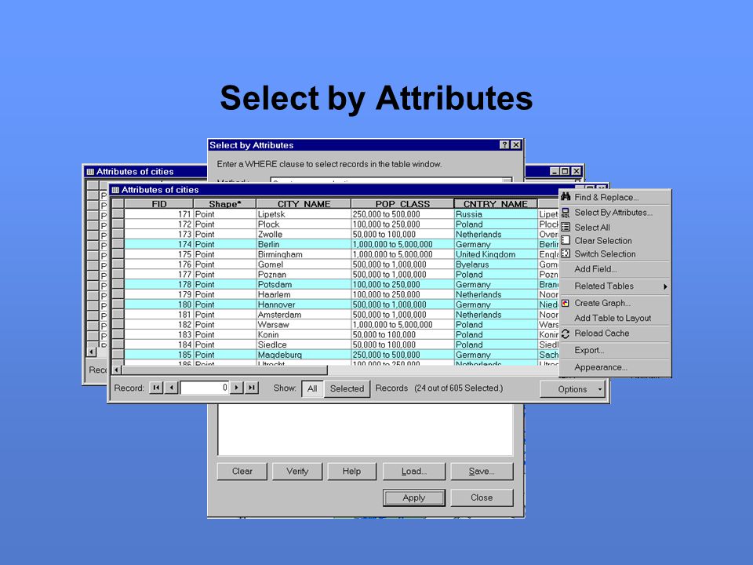Viewport: 753px width, 565px height.
Task: Show only Selected records toggle
Action: tap(347, 388)
